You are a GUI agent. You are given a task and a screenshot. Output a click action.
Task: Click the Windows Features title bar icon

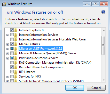(x=4, y=4)
